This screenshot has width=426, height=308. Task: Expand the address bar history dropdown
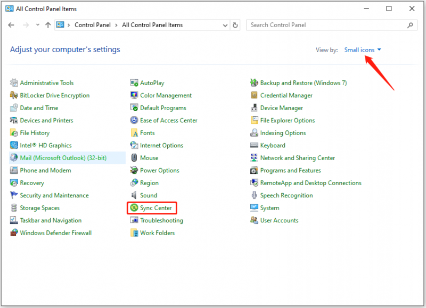tap(225, 25)
